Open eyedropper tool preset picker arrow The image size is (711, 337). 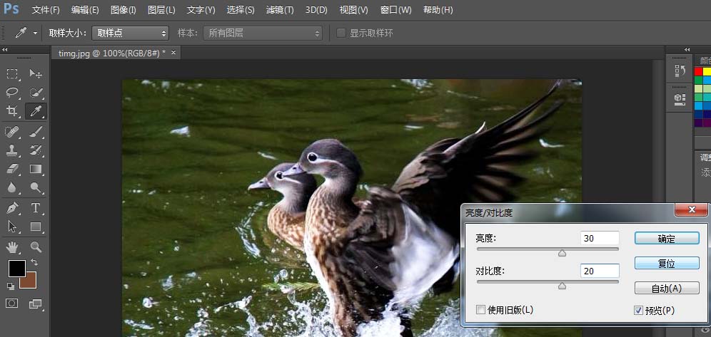coord(35,33)
